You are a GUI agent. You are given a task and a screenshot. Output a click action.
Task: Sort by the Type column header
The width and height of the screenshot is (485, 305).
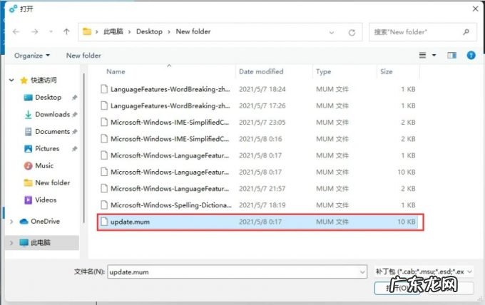(x=323, y=72)
